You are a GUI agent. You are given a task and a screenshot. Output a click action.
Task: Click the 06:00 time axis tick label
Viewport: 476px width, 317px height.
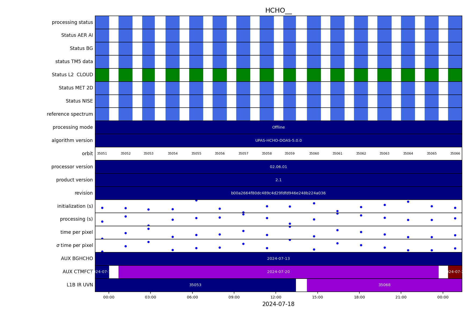point(192,297)
